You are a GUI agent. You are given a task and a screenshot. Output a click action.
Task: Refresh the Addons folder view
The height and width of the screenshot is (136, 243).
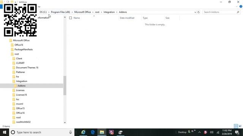point(199,12)
